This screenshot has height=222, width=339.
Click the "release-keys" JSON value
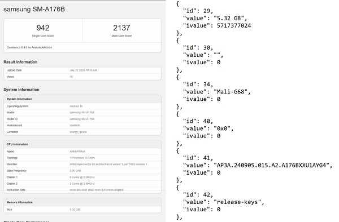coord(237,202)
